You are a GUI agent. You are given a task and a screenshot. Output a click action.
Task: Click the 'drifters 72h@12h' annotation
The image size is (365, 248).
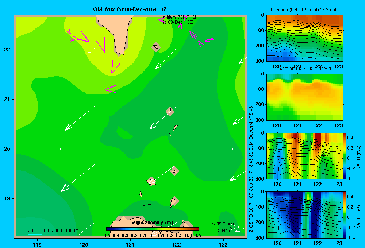click(x=180, y=17)
